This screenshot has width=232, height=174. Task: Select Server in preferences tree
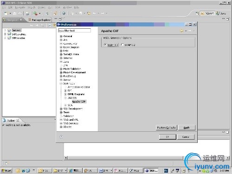(x=67, y=80)
